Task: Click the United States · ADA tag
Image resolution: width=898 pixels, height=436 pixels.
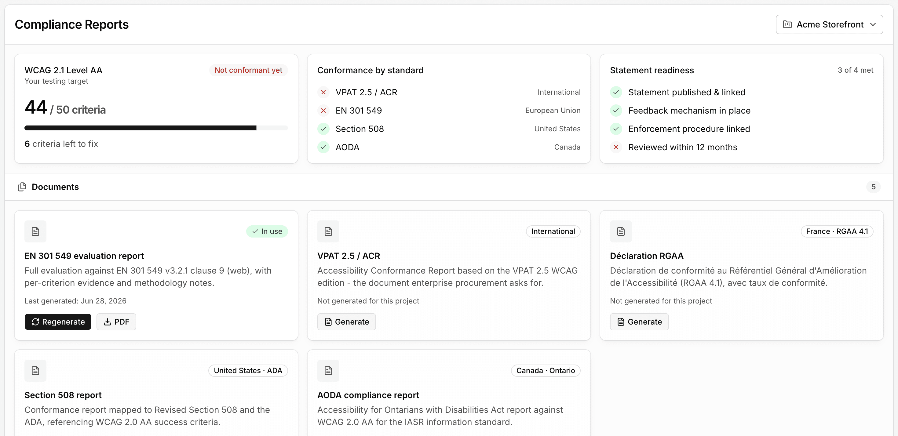Action: pos(248,370)
